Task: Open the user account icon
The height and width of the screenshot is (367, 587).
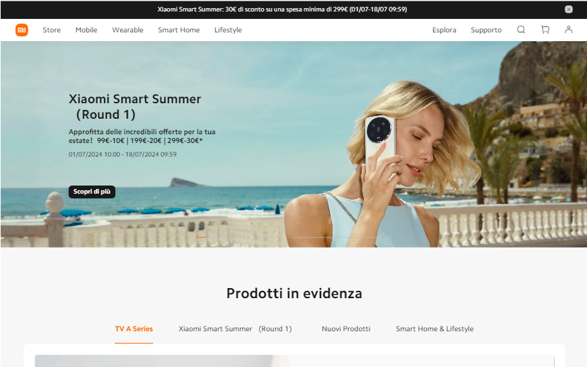Action: coord(569,30)
